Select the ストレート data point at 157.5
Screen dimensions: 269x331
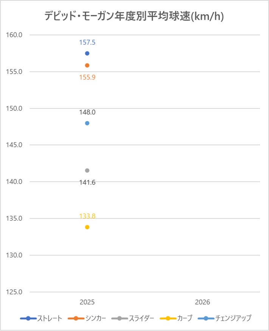point(87,53)
